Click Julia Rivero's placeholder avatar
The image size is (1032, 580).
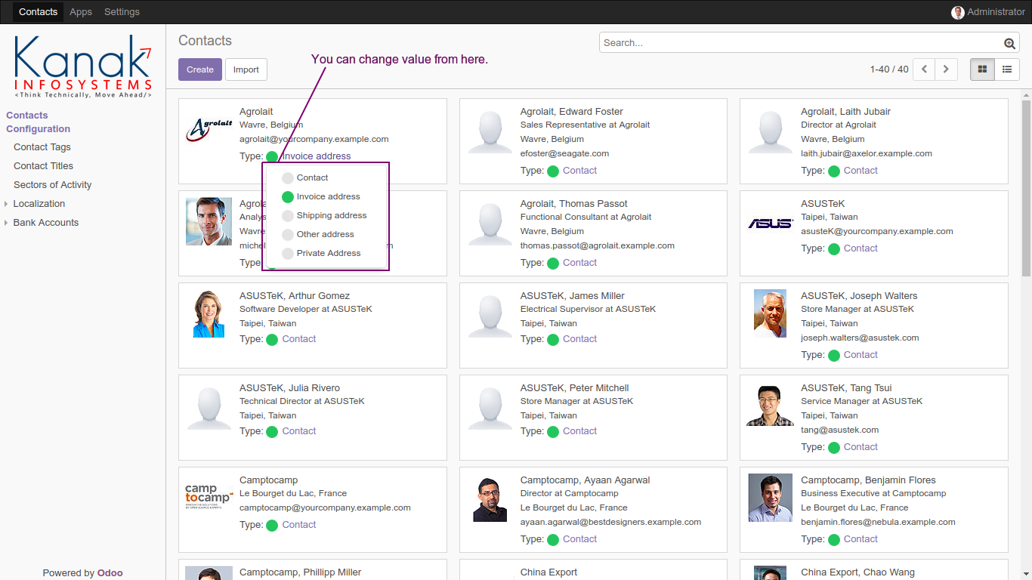click(x=209, y=409)
